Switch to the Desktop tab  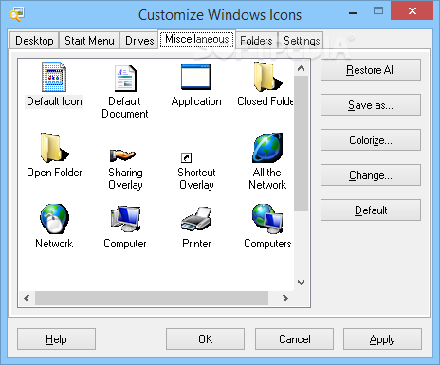pos(34,41)
